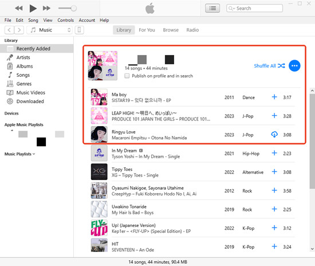The image size is (315, 266).
Task: Click the Alternative genre label
Action: [x=253, y=173]
